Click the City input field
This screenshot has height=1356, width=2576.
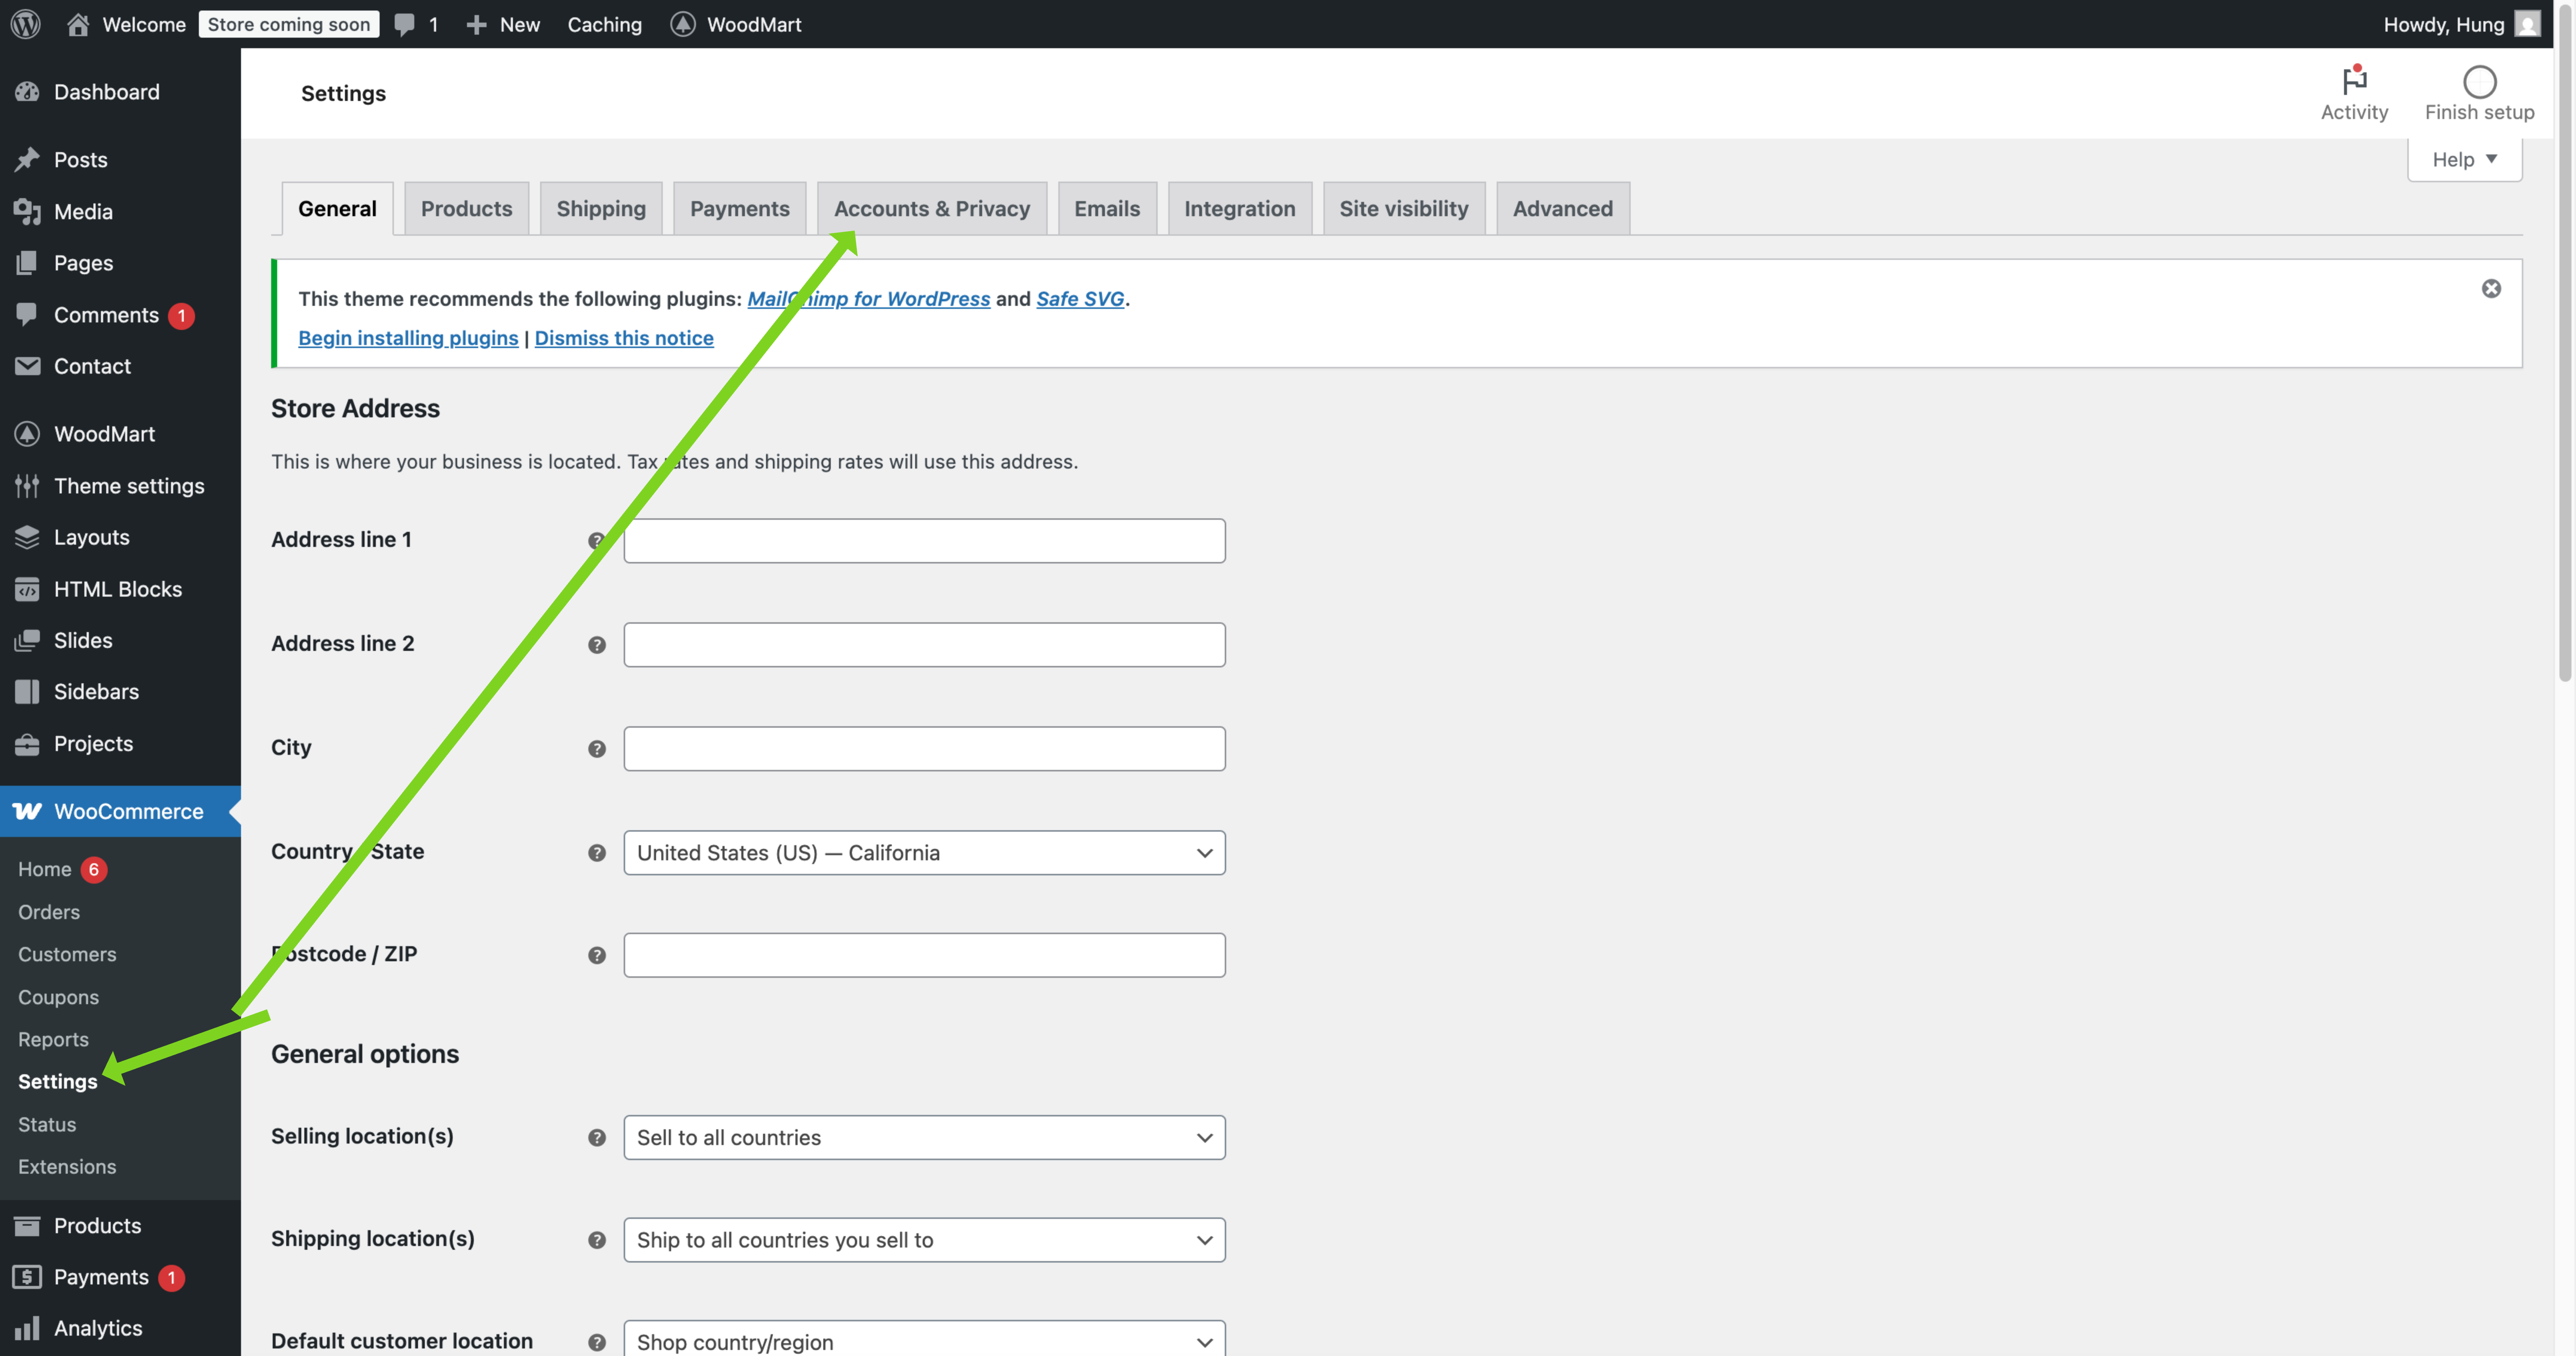point(924,749)
